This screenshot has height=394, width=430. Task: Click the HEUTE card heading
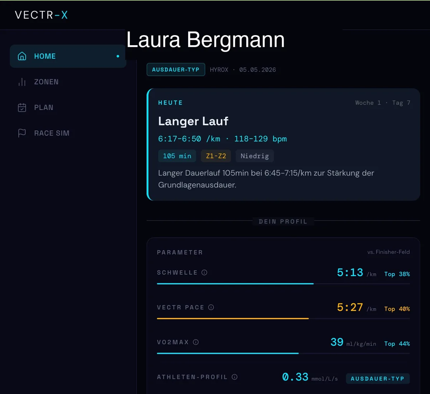point(171,103)
